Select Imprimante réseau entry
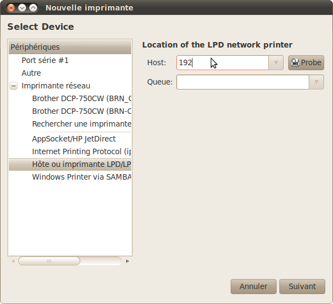Screen dimensions: 333x304 coord(55,86)
